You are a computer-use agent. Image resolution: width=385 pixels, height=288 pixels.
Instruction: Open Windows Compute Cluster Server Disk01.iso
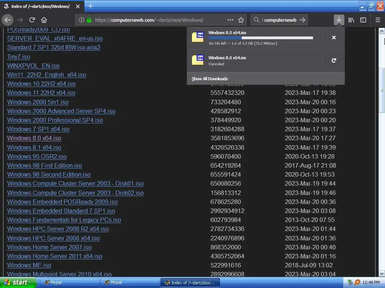pos(75,184)
